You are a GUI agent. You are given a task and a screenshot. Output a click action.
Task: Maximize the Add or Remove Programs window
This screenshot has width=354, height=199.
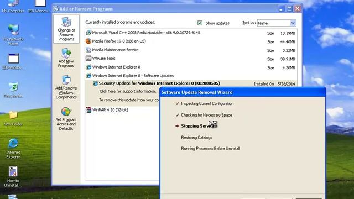[x=289, y=9]
